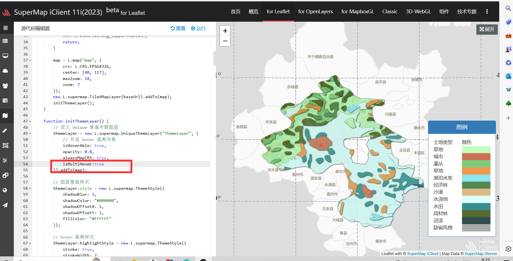Click the 源代码编辑器 panel title
This screenshot has height=261, width=513.
point(36,28)
